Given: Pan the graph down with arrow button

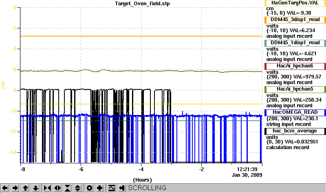Looking at the screenshot, I should (35, 188).
